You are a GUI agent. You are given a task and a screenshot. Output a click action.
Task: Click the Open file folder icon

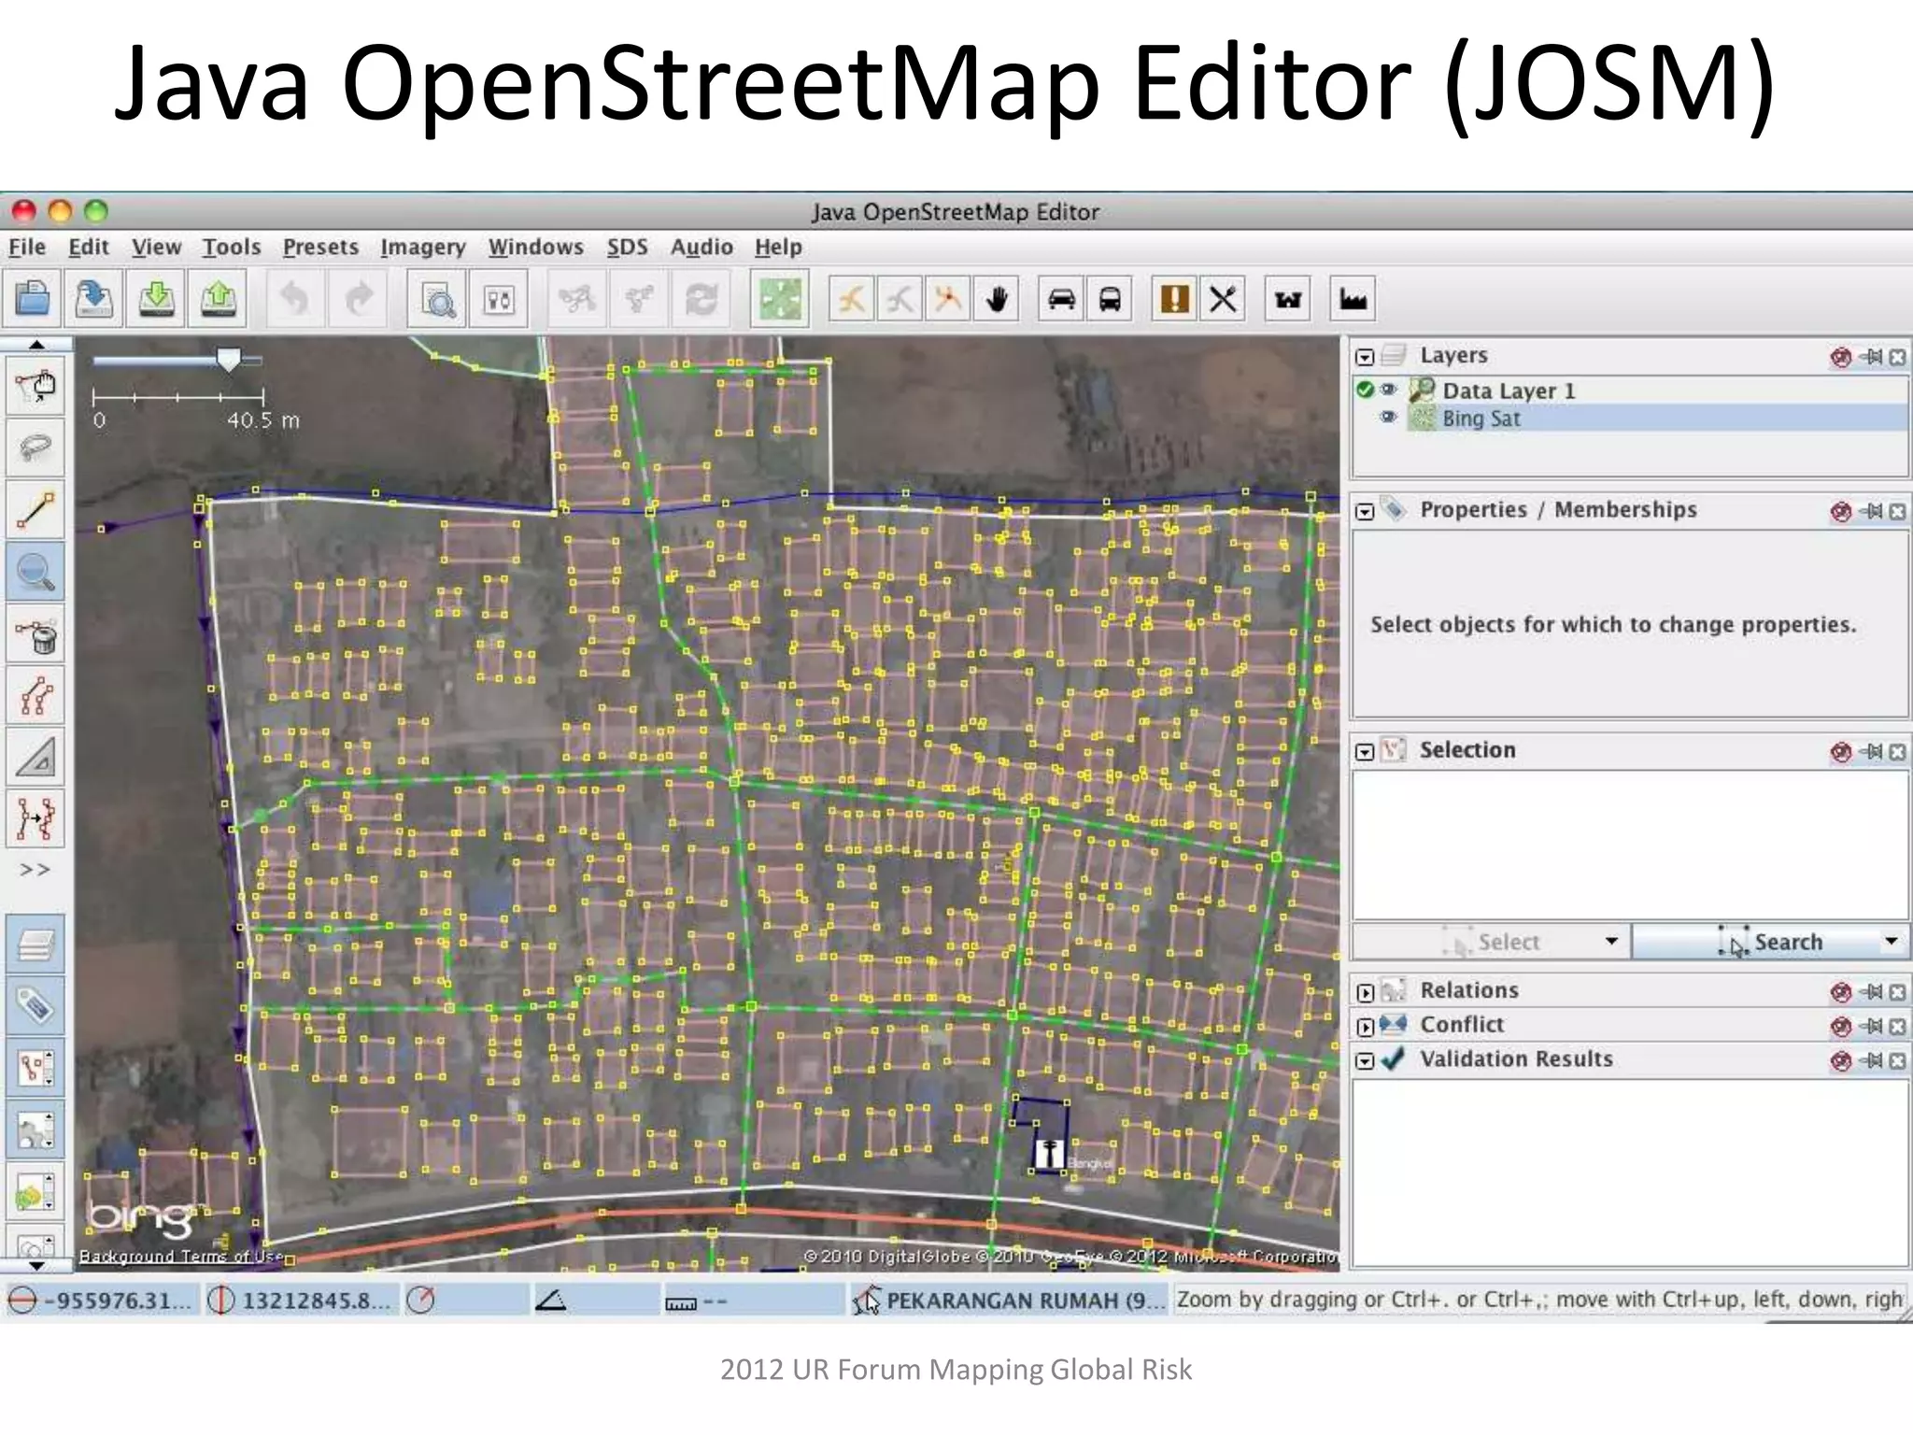coord(33,299)
